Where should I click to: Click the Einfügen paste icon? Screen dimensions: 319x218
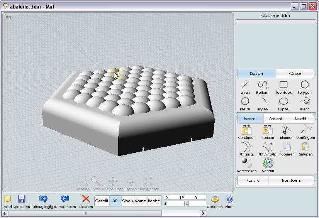(305, 149)
